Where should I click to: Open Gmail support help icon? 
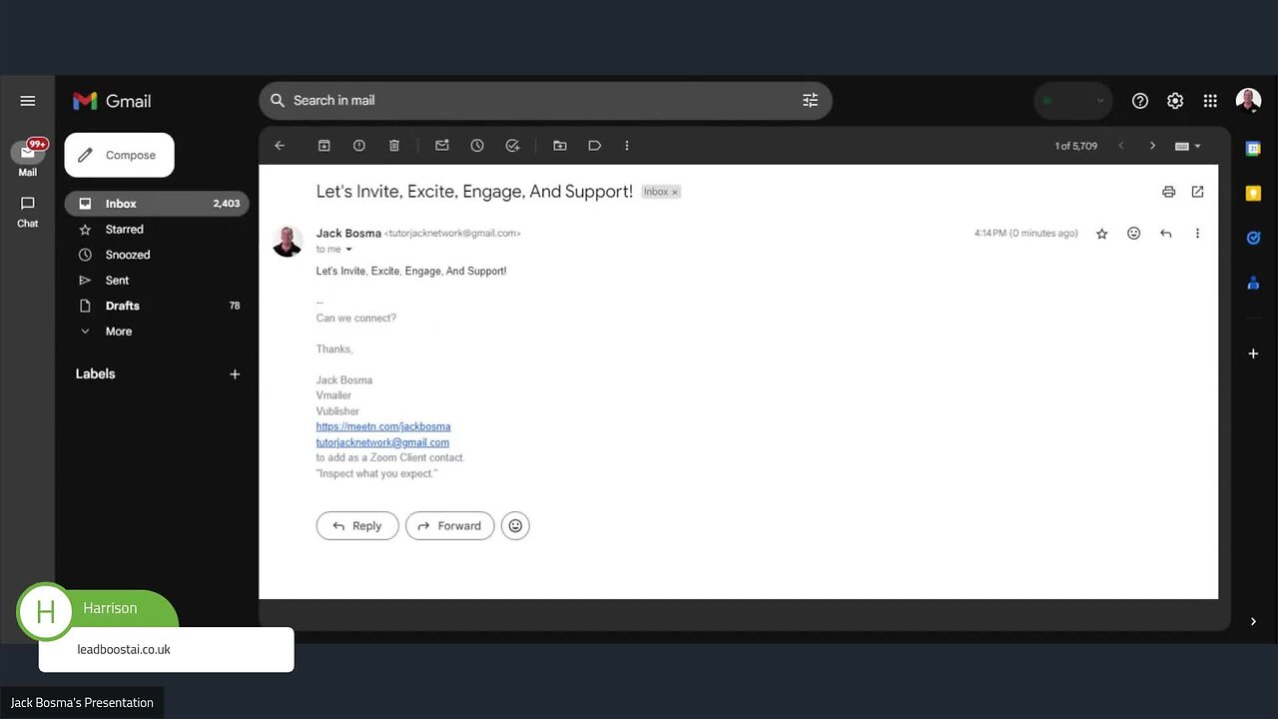(x=1140, y=101)
